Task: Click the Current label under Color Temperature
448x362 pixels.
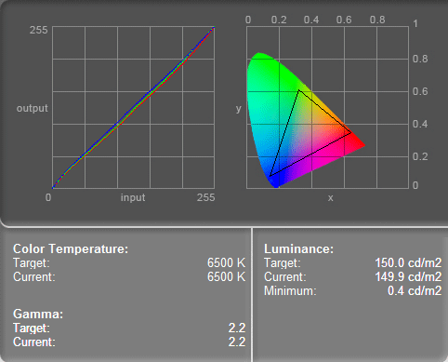Action: point(34,276)
